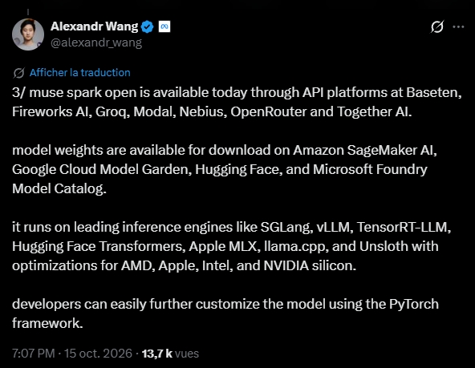Image resolution: width=475 pixels, height=368 pixels.
Task: Click the inference engines paragraph
Action: pyautogui.click(x=231, y=246)
